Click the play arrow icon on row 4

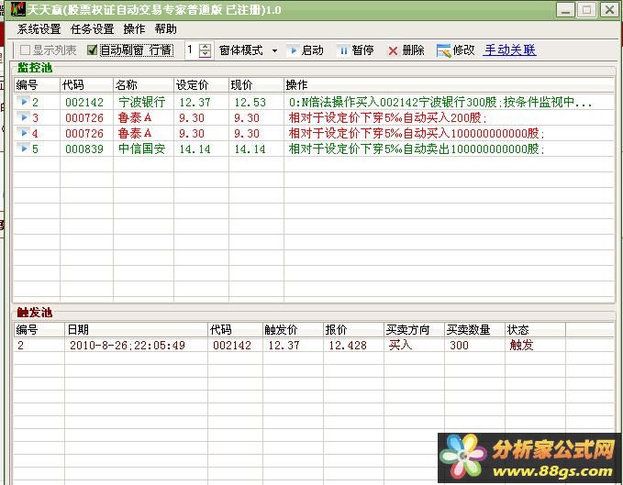click(24, 133)
